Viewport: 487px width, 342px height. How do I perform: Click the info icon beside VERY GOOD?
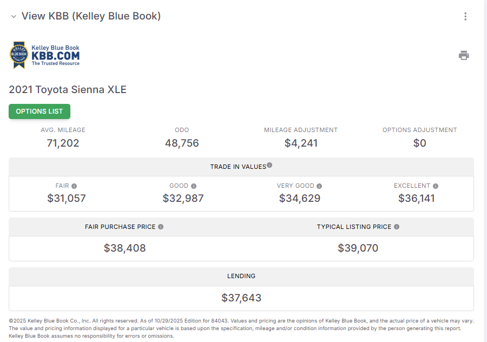319,186
